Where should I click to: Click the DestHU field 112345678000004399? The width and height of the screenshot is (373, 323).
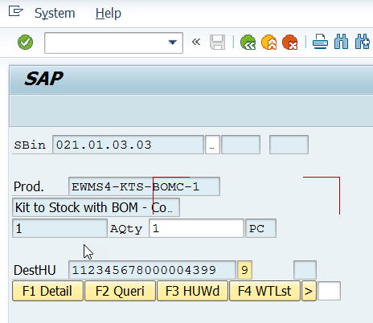[152, 270]
